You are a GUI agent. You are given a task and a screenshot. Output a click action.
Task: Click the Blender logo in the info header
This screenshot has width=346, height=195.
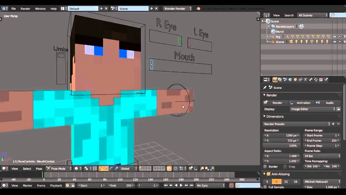coord(198,9)
